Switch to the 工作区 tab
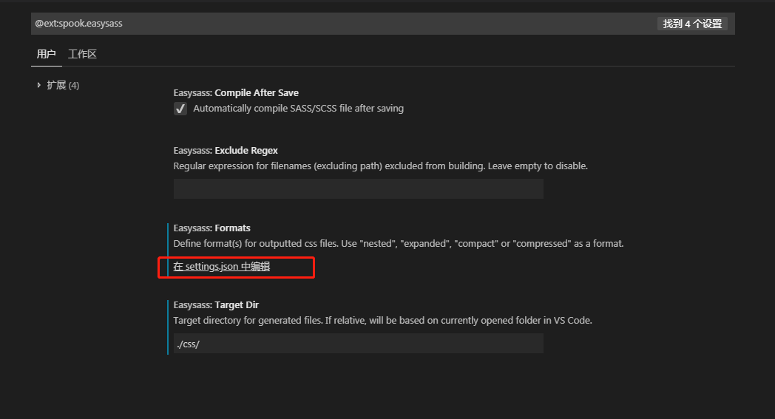775x419 pixels. (82, 54)
